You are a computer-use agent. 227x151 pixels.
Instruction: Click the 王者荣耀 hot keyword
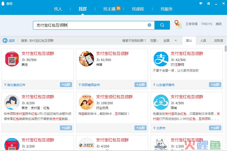(x=191, y=24)
